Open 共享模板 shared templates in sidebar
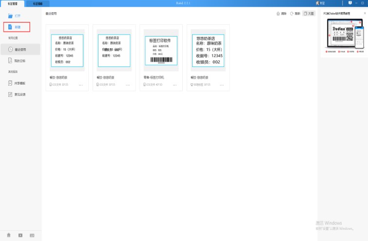 17,83
